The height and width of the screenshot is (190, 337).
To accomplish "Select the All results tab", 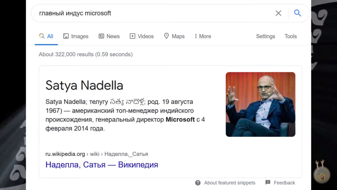I will 46,36.
